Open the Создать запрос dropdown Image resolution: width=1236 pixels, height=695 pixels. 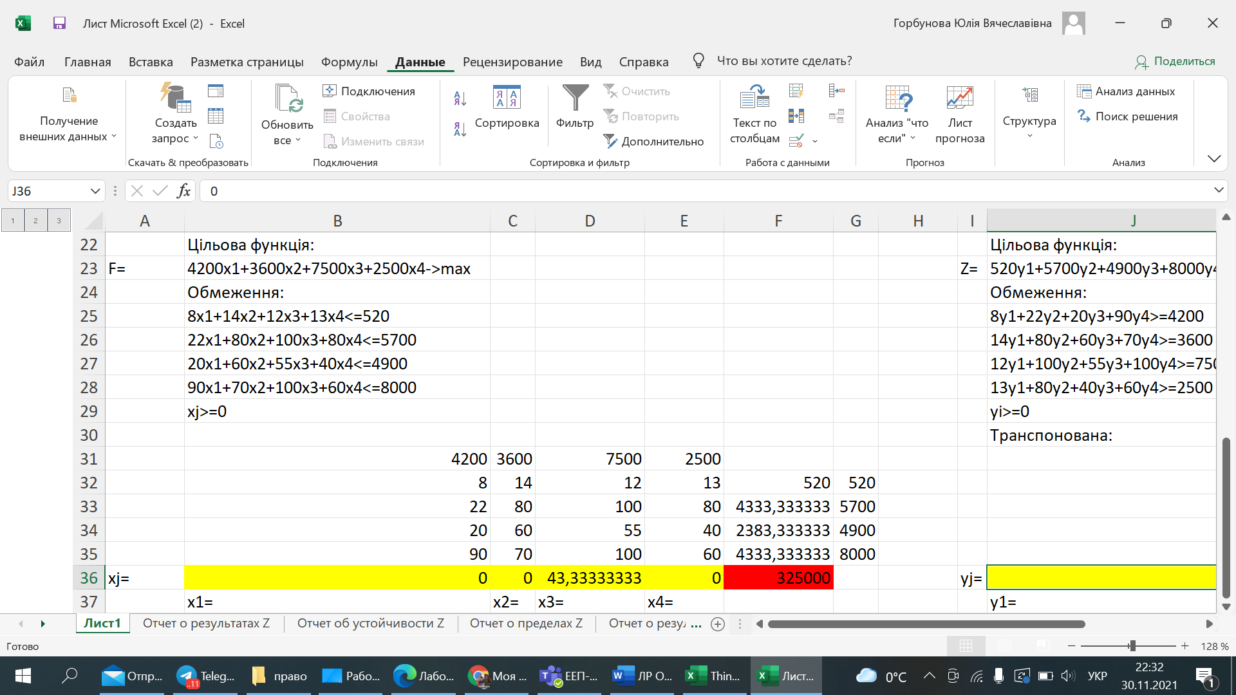point(175,131)
